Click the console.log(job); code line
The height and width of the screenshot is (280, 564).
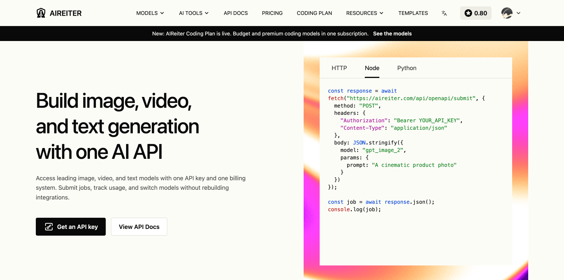(x=354, y=210)
